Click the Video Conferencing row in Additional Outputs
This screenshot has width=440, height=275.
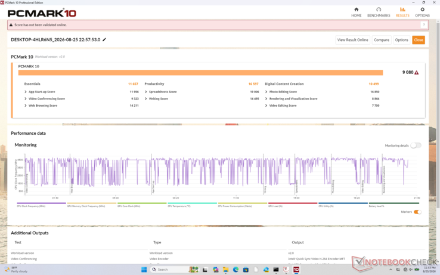[x=24, y=259]
